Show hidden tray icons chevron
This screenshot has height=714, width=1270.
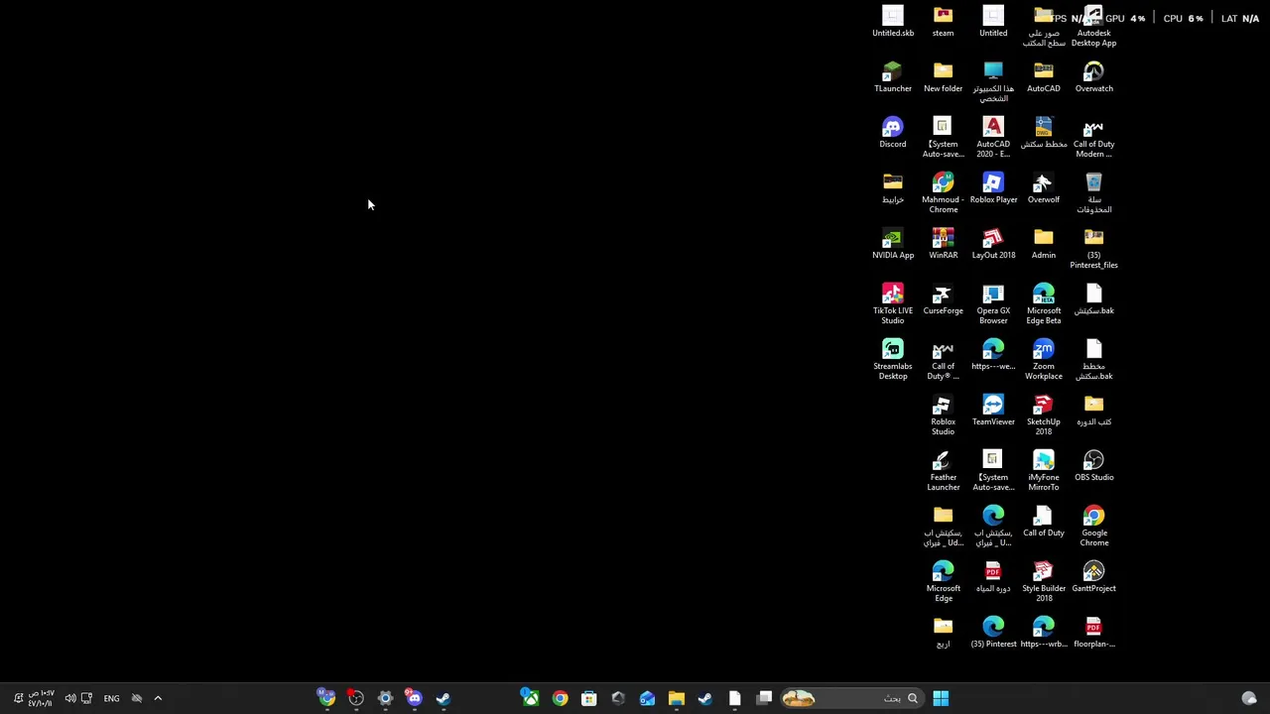[158, 698]
